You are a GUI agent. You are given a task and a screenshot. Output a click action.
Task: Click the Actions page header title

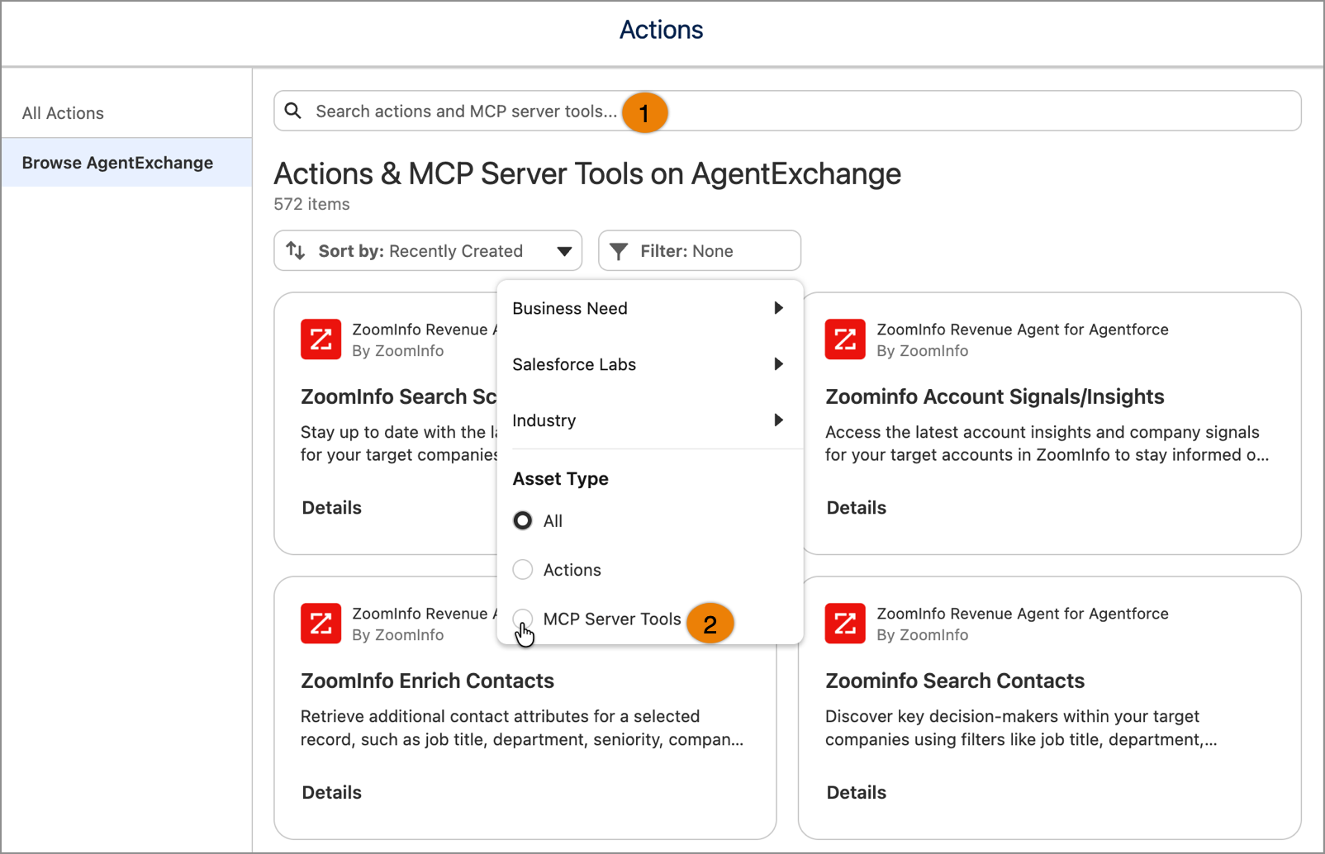pos(662,30)
